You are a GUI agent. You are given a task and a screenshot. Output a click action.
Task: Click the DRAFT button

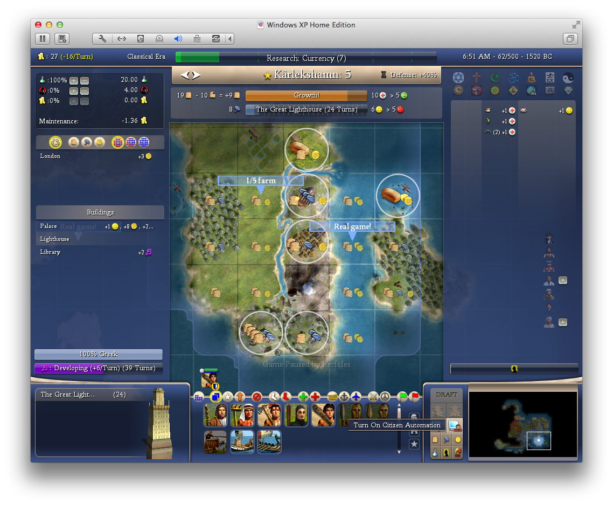[x=447, y=395]
